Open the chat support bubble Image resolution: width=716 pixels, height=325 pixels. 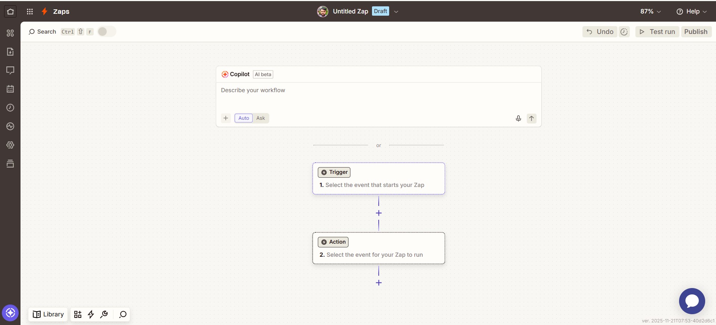692,301
